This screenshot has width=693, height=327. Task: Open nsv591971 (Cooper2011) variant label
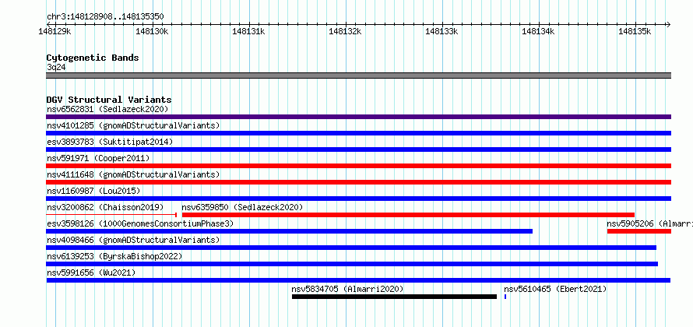tap(98, 158)
